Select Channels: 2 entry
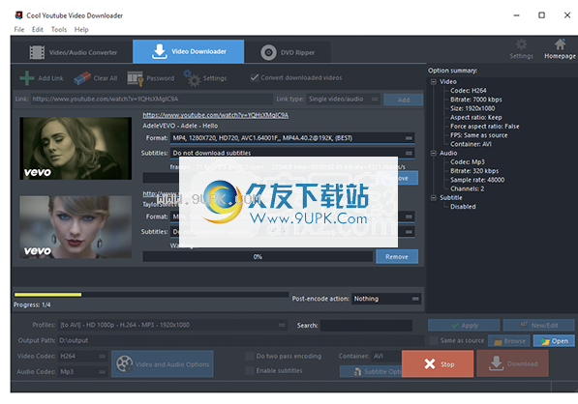 coord(467,188)
